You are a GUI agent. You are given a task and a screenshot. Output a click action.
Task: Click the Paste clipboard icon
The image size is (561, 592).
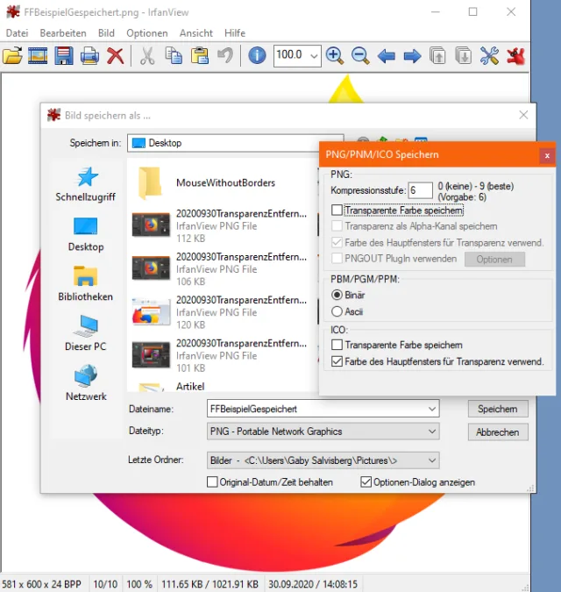click(200, 56)
